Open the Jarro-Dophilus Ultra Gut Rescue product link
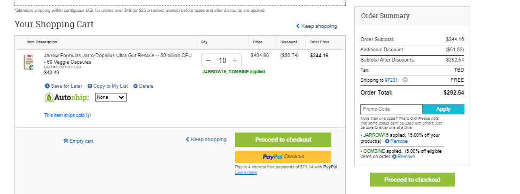The image size is (520, 194). click(118, 59)
